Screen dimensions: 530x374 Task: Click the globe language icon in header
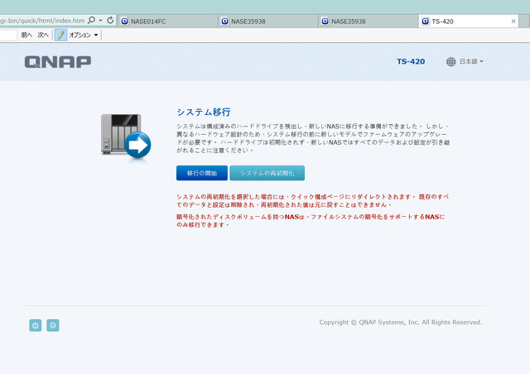coord(451,61)
